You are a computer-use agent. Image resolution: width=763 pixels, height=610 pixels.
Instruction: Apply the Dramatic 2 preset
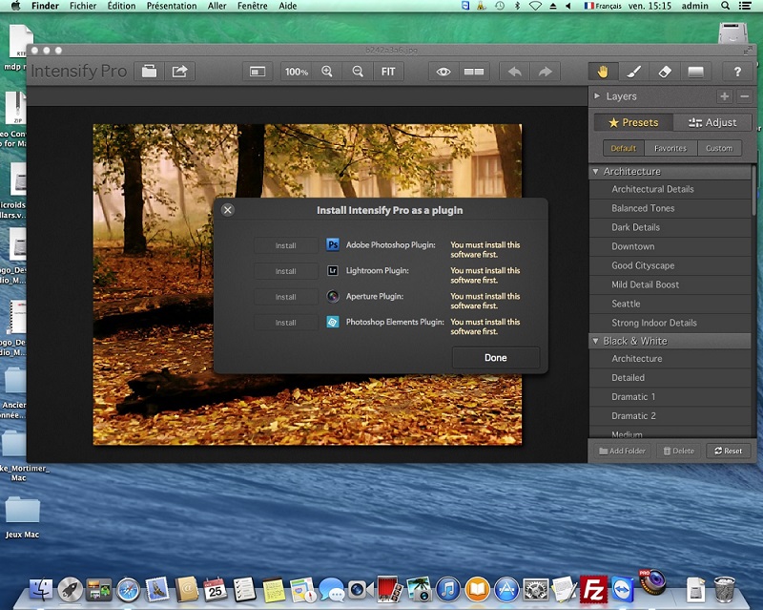point(670,415)
